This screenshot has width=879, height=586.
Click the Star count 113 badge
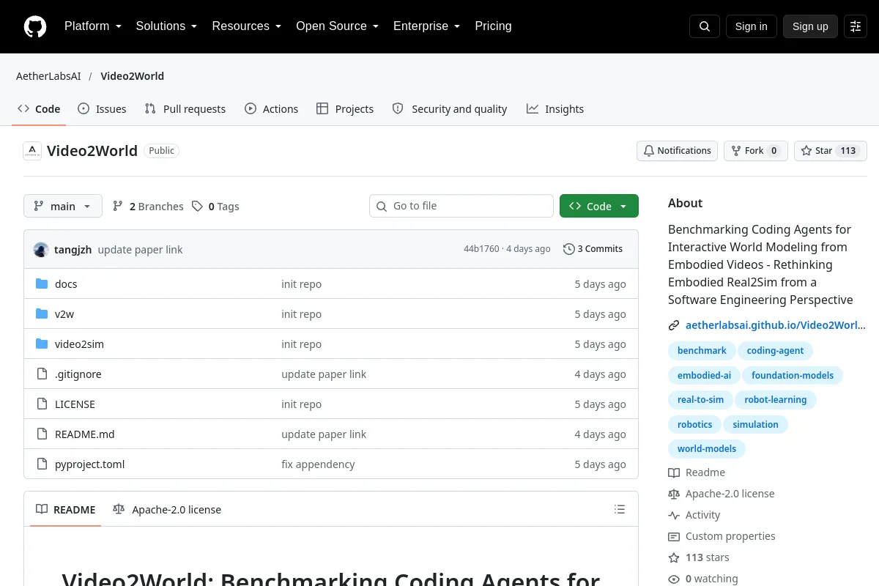(848, 151)
